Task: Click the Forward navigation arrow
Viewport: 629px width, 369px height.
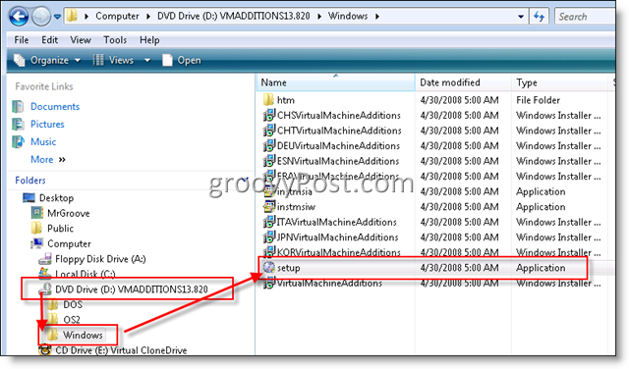Action: click(41, 17)
